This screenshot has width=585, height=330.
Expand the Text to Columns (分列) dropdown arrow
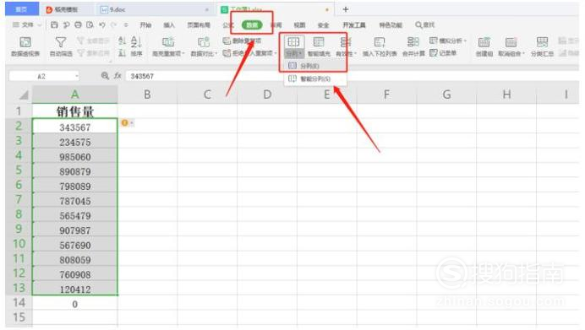300,54
